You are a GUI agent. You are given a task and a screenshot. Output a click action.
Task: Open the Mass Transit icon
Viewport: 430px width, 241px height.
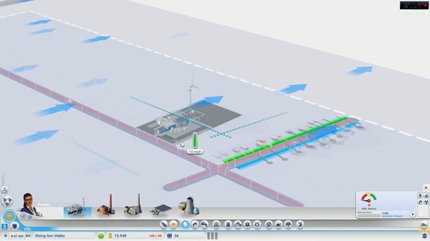[279, 225]
